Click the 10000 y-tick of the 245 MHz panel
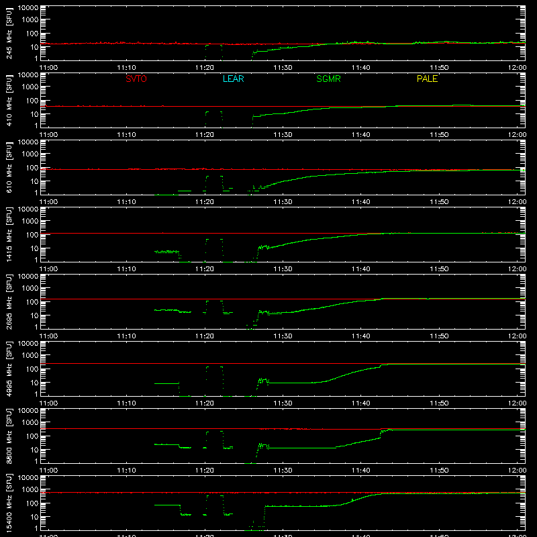Image resolution: width=537 pixels, height=537 pixels. pyautogui.click(x=28, y=8)
